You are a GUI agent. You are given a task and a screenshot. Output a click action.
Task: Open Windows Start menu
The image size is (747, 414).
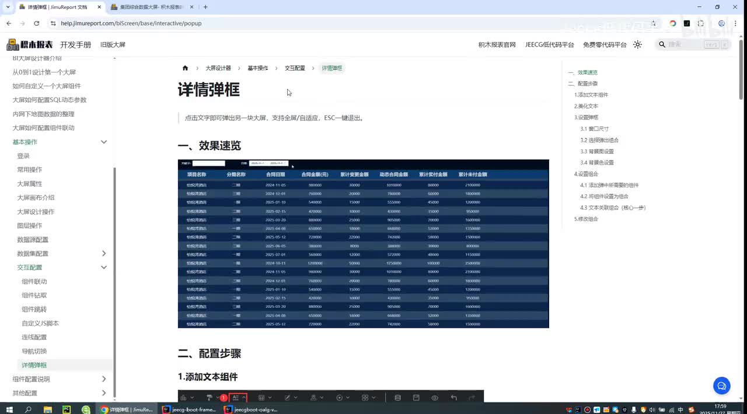coord(9,409)
